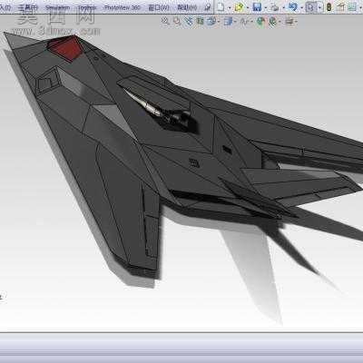
Task: Expand the Apply Scene dropdown arrow
Action: pos(280,22)
